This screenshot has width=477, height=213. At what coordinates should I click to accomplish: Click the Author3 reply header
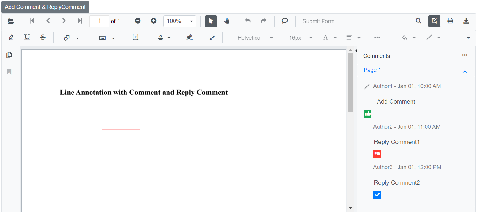[407, 167]
